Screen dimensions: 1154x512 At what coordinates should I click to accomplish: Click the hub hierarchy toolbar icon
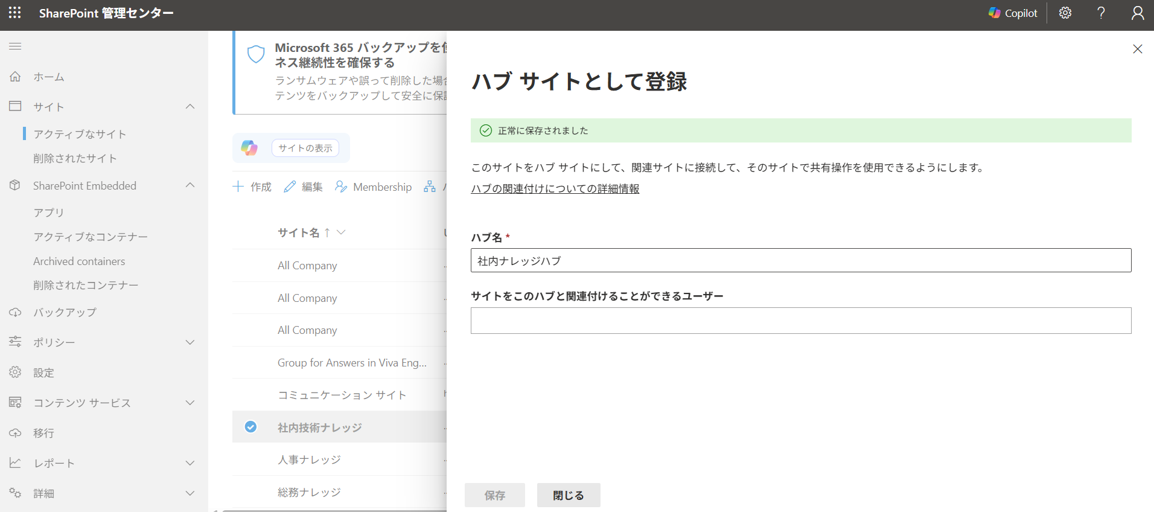[430, 187]
